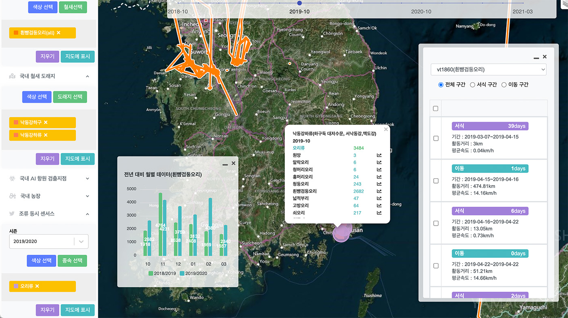Click the 원앙 row chart icon
The height and width of the screenshot is (318, 568).
(379, 155)
